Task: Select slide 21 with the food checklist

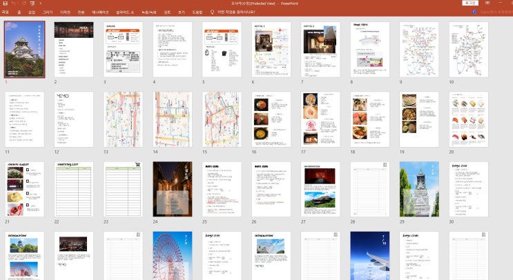Action: [25, 189]
